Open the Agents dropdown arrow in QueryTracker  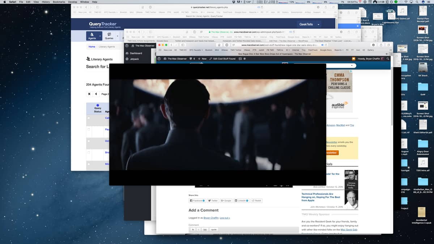(99, 37)
